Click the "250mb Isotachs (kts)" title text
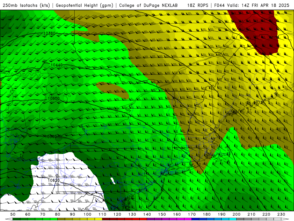The image size is (294, 221). point(26,5)
